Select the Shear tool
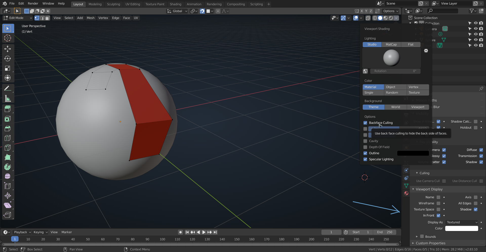Screen dimensions: 486x252 pos(8,205)
